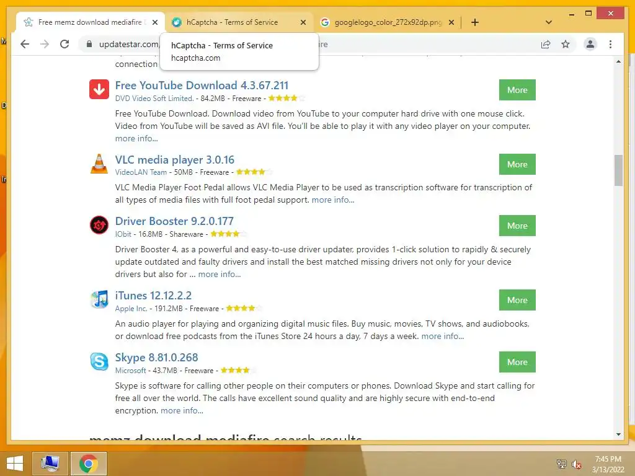Reload the current page

(64, 44)
